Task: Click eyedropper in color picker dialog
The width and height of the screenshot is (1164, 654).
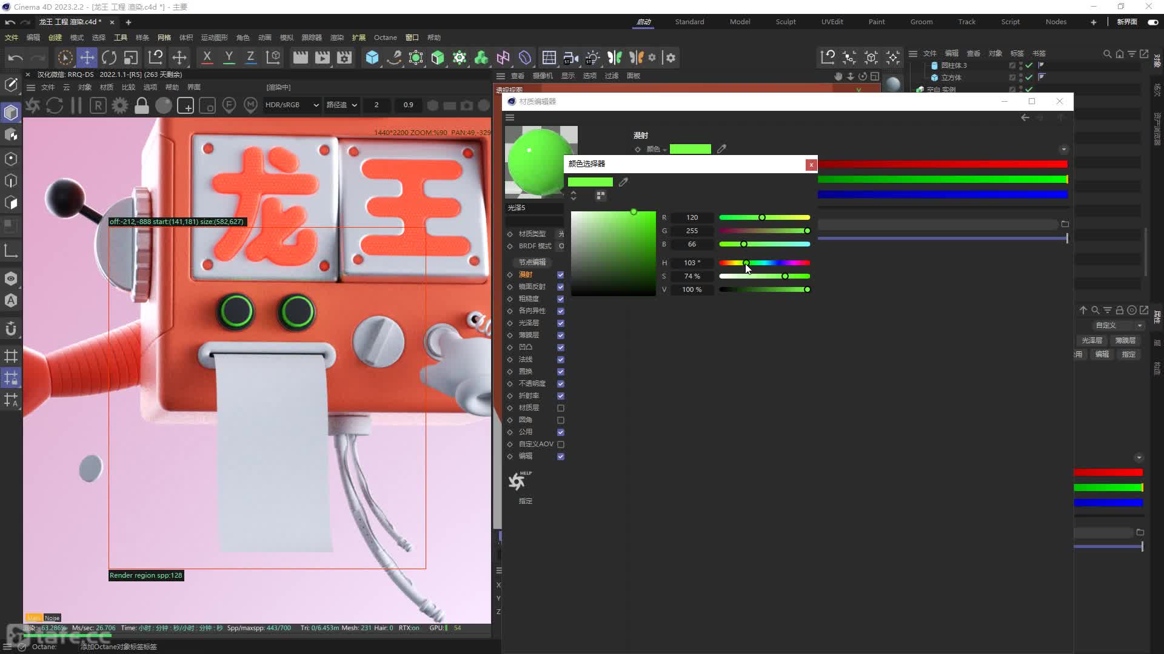Action: pyautogui.click(x=623, y=182)
